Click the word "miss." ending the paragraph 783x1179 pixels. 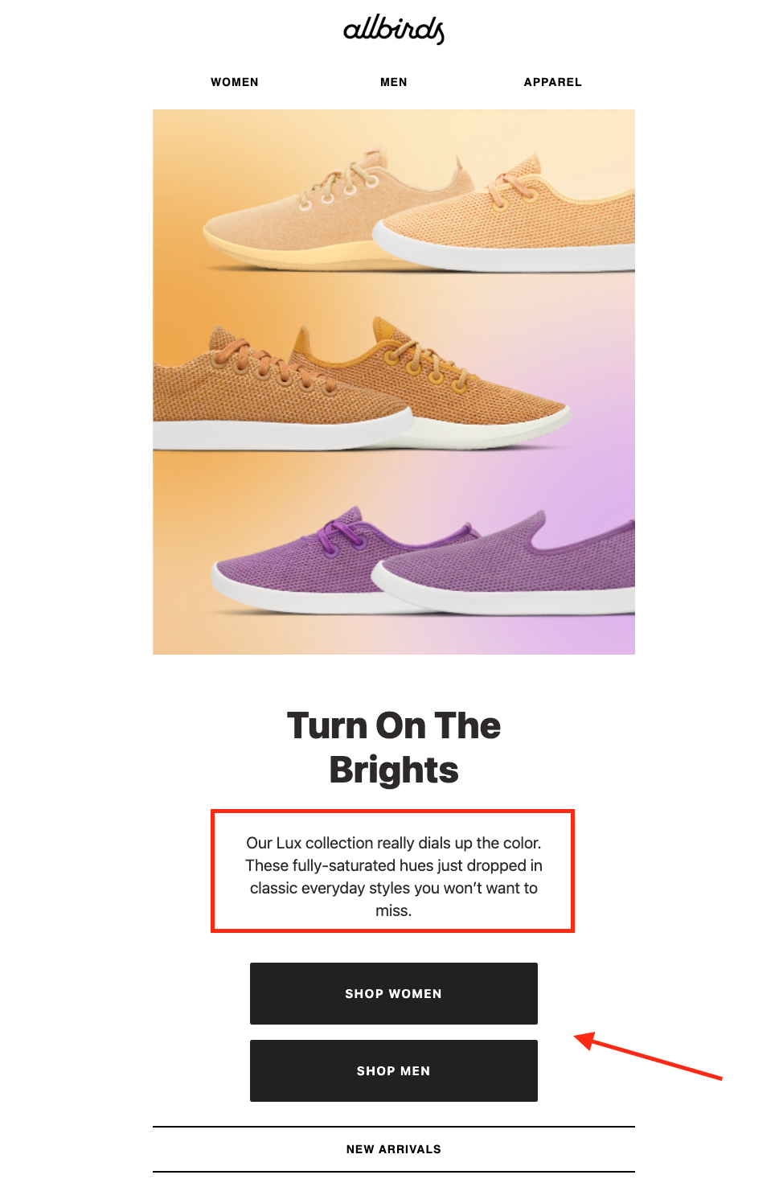(394, 910)
